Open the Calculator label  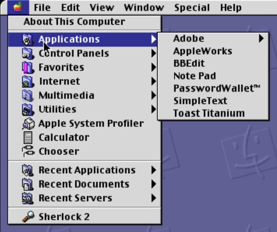(64, 137)
